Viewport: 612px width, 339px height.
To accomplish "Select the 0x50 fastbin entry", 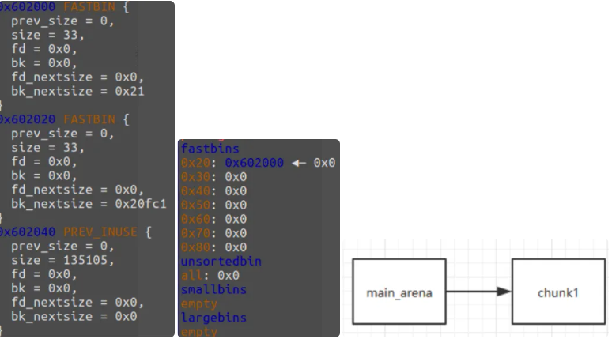I will click(213, 205).
